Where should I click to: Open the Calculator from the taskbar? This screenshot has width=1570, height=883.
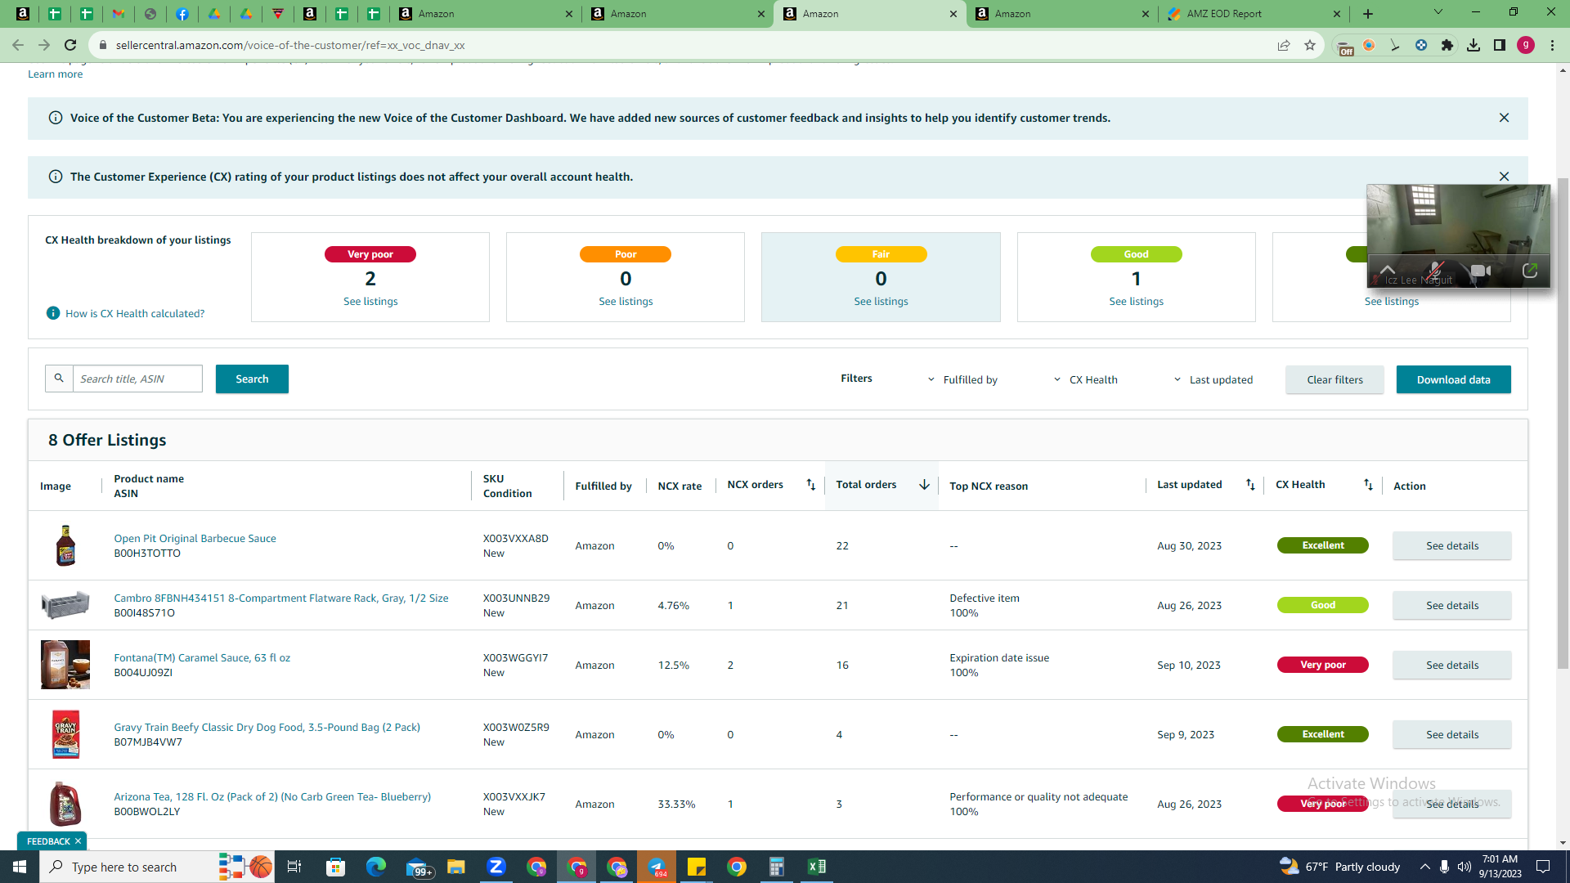click(x=777, y=867)
